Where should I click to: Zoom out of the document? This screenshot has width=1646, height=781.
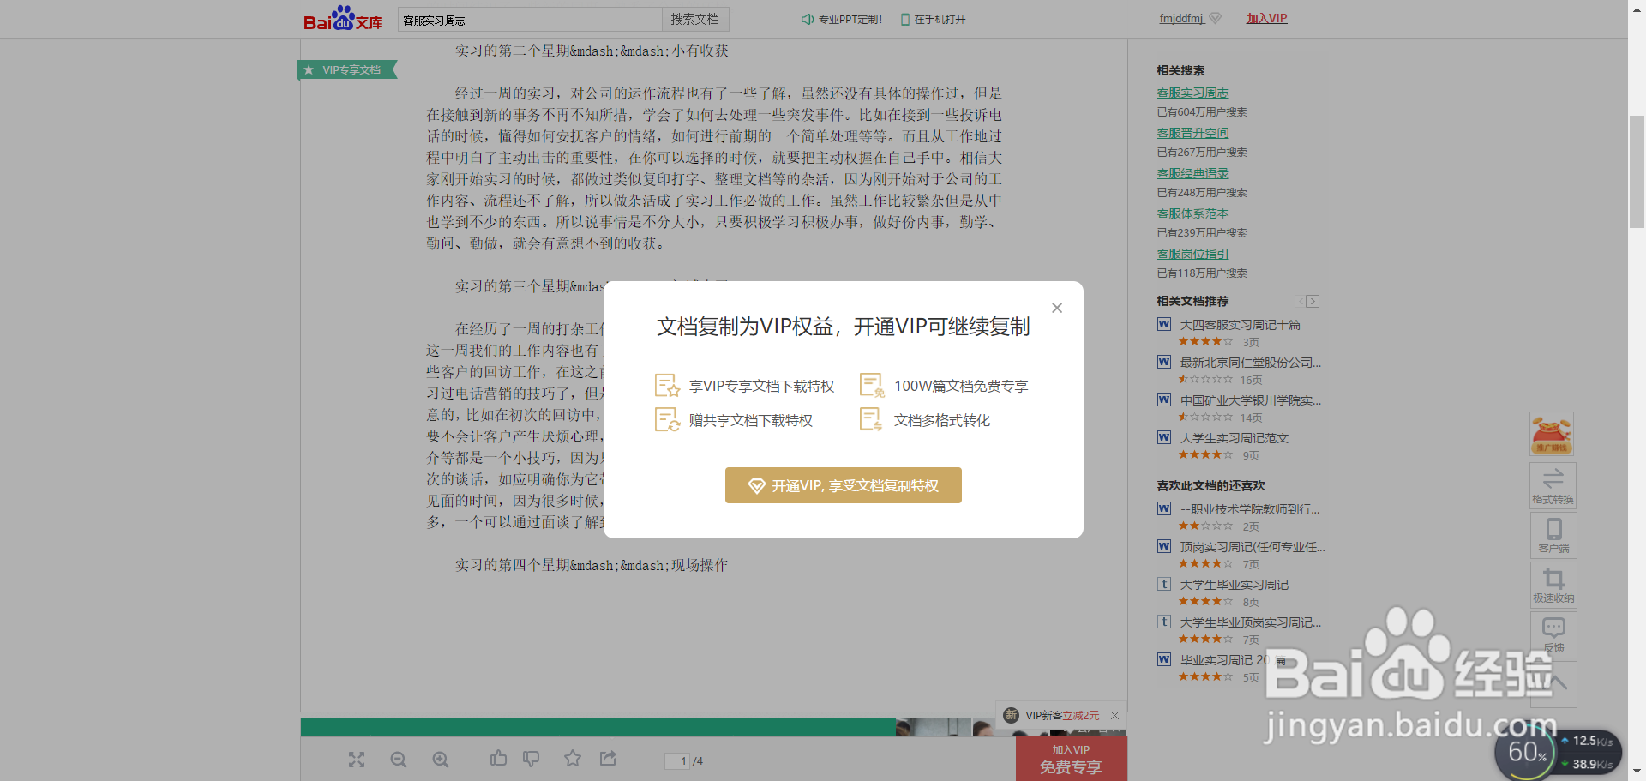point(398,760)
